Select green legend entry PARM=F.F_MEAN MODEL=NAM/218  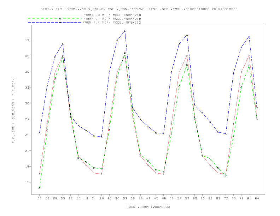pos(112,19)
